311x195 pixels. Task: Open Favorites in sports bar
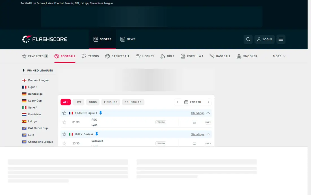point(35,56)
